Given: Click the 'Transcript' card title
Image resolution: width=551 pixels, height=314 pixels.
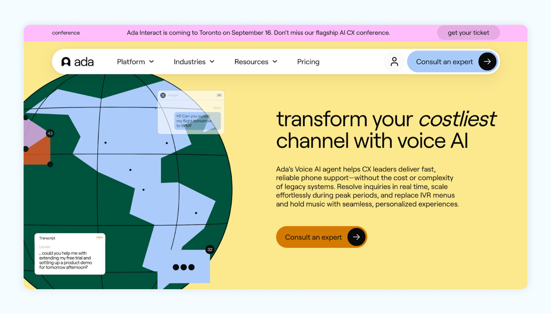Looking at the screenshot, I should [x=47, y=238].
